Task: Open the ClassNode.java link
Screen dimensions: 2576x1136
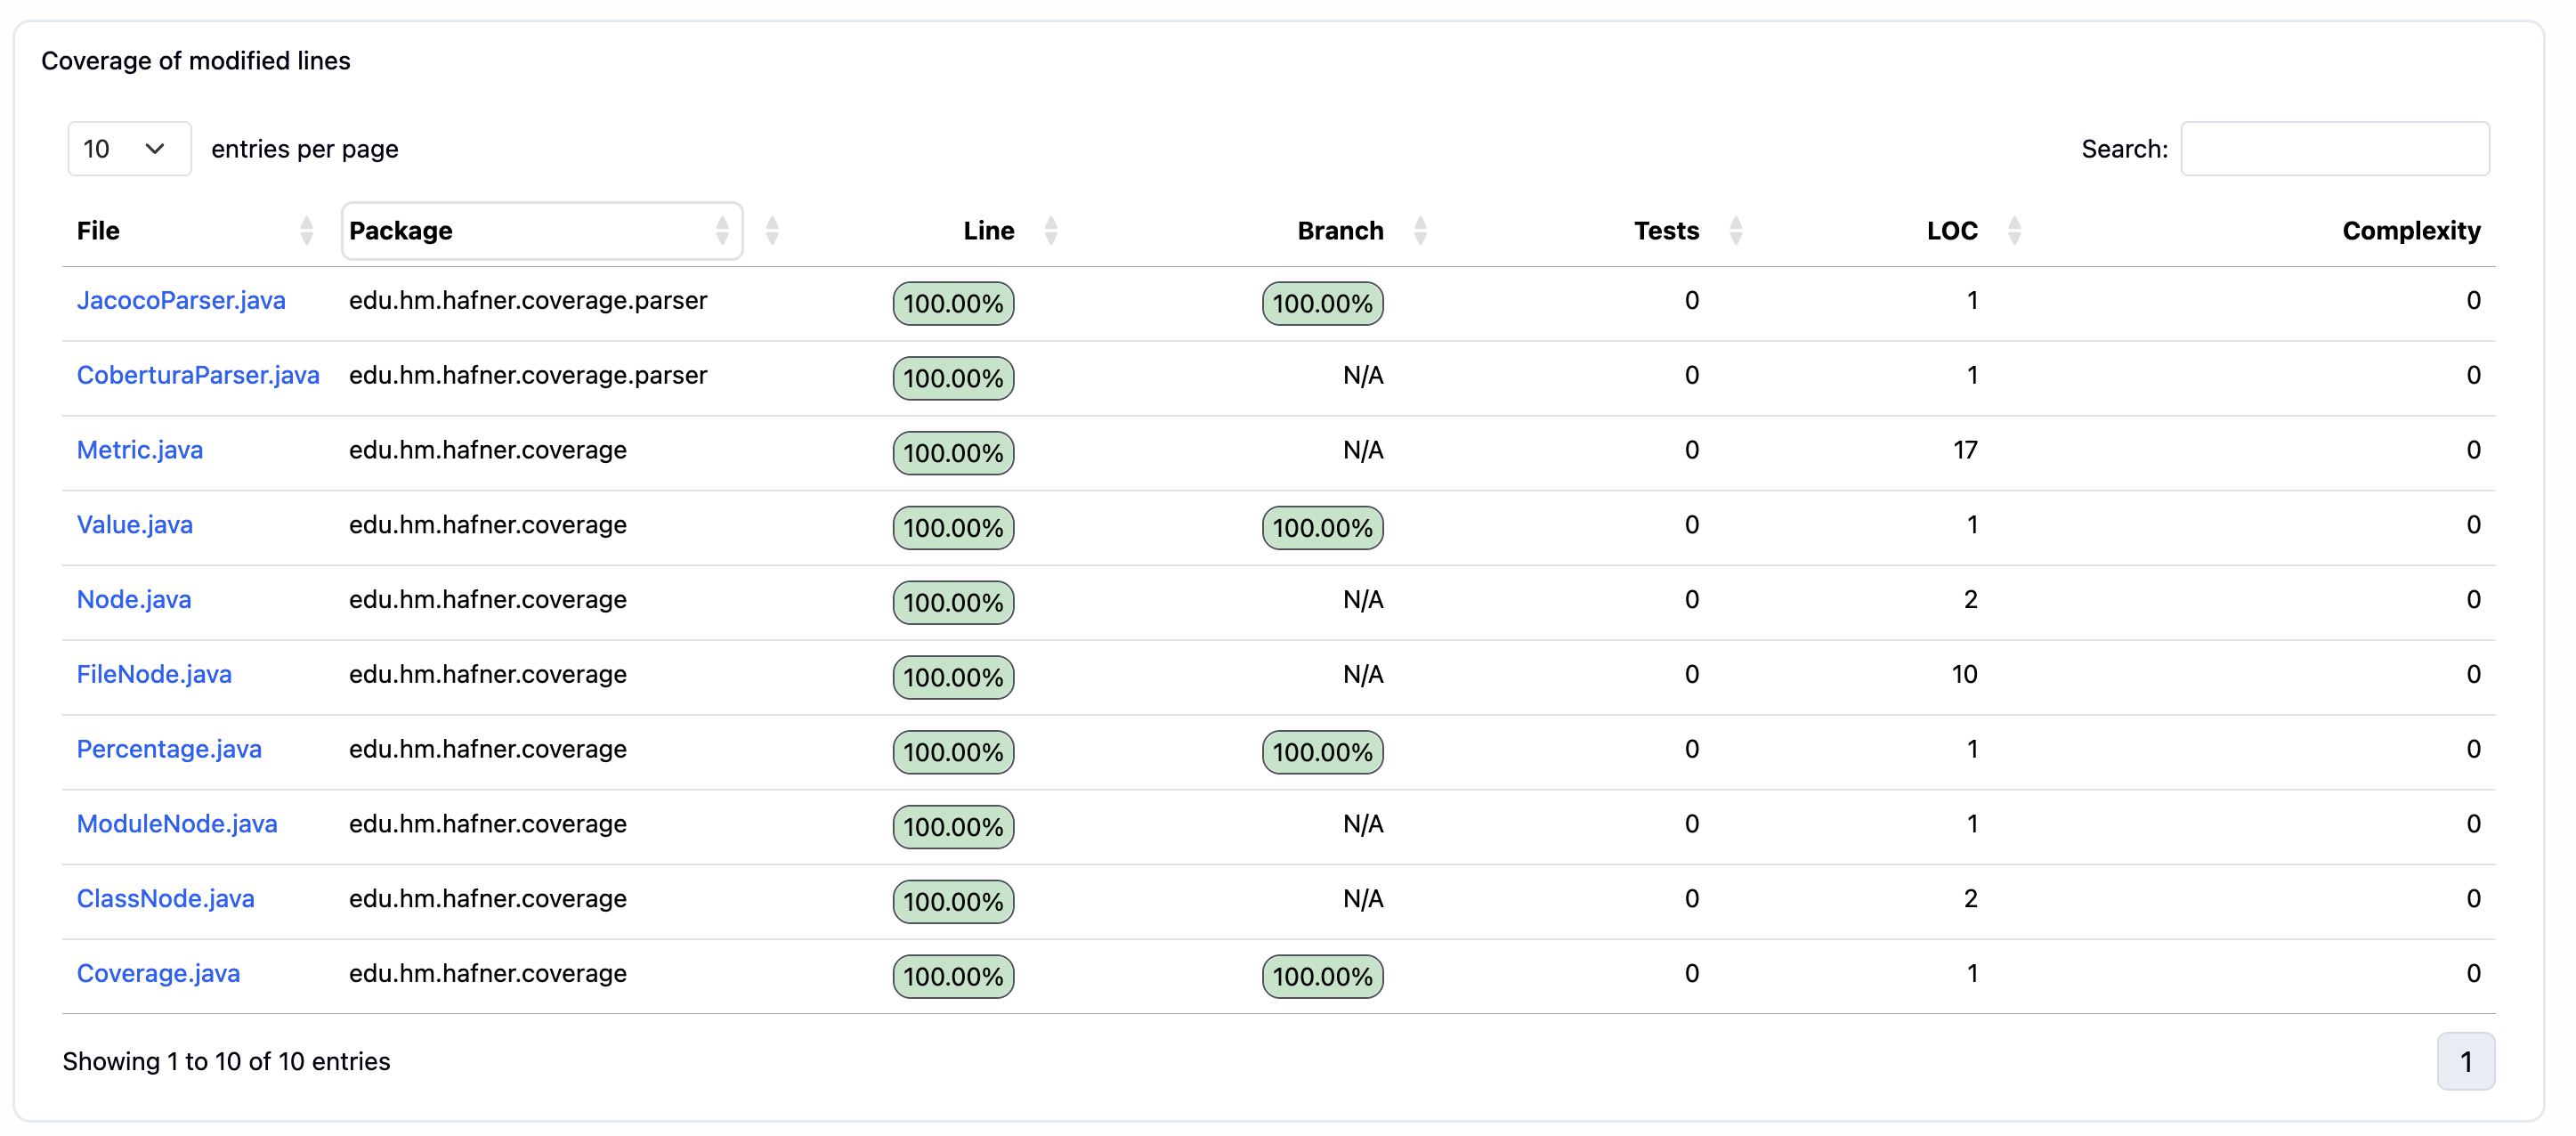Action: [x=166, y=898]
